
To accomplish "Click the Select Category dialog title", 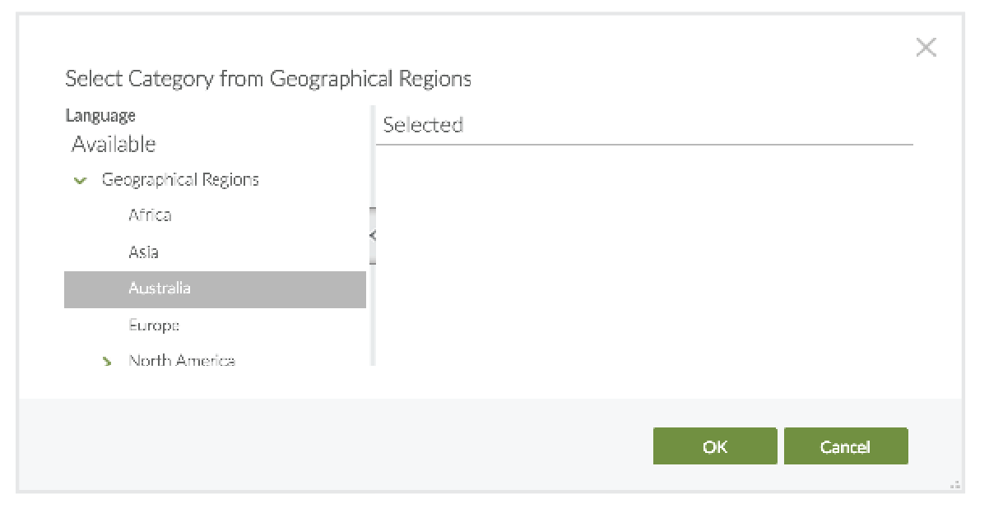I will click(x=268, y=79).
